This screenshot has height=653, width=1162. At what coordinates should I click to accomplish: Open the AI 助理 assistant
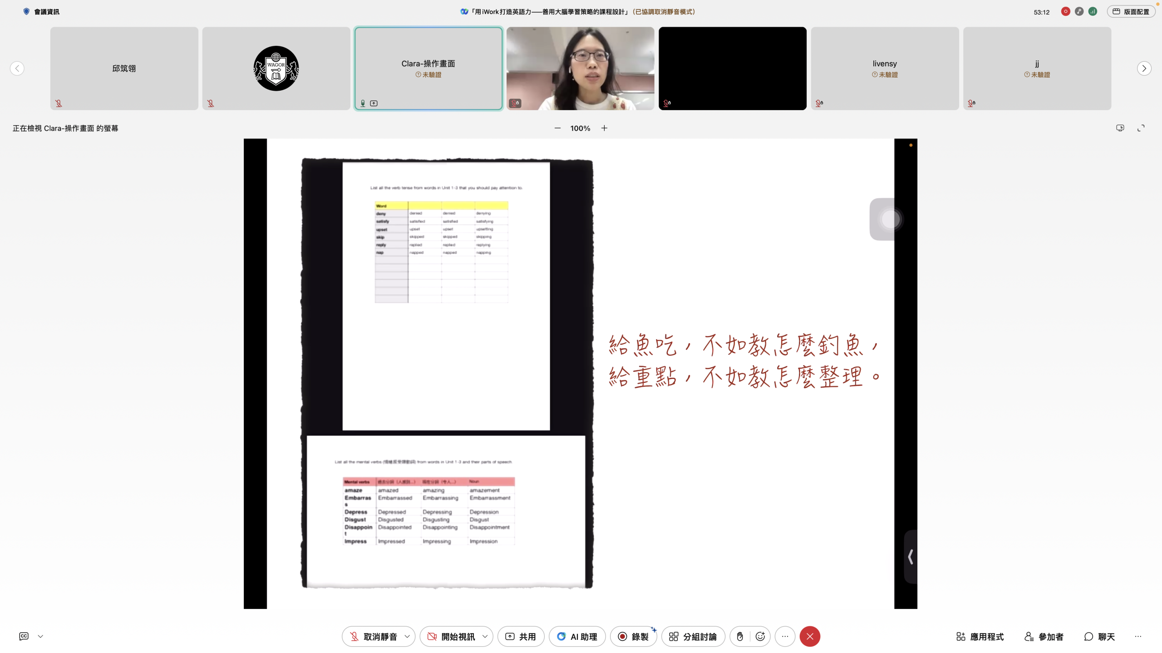(x=577, y=637)
